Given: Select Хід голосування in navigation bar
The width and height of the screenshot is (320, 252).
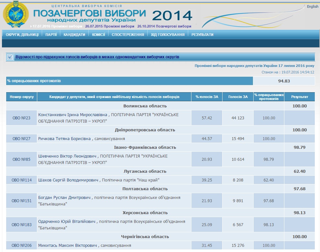Looking at the screenshot, I should (167, 35).
